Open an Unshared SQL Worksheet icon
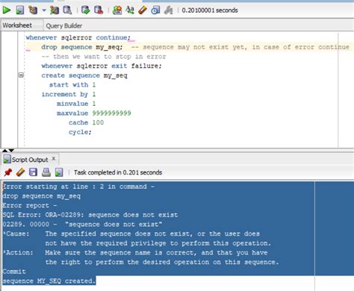 click(117, 10)
